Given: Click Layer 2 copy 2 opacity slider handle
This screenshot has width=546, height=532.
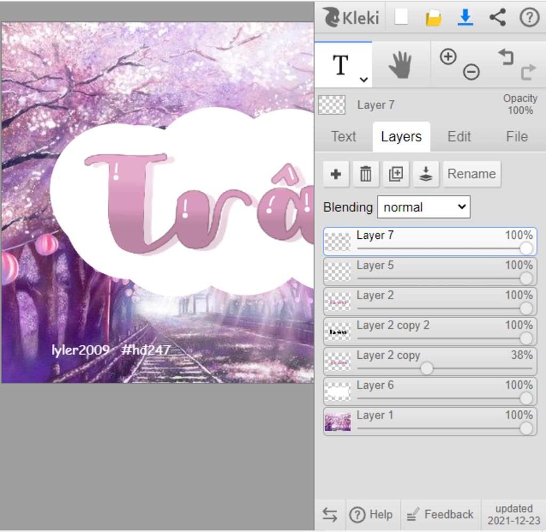Looking at the screenshot, I should [526, 338].
